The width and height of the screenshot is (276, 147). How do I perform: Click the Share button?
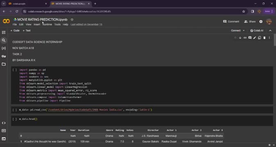250,22
